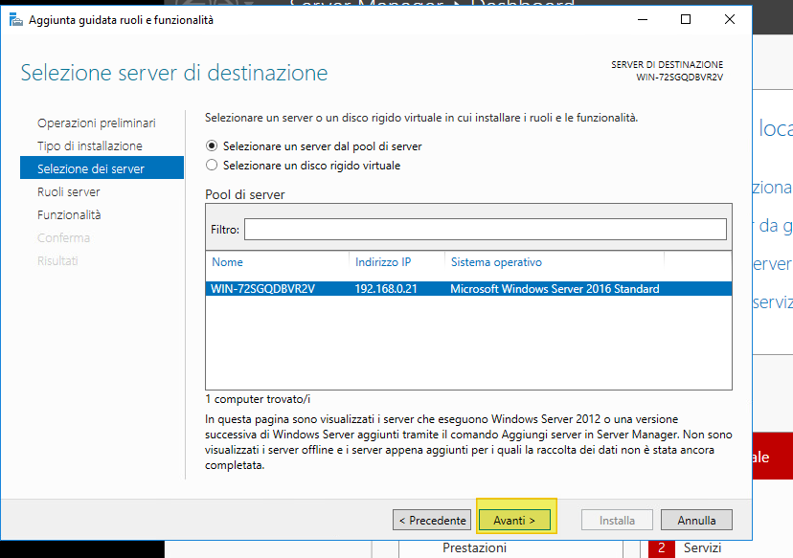793x558 pixels.
Task: Open the 'Funzionalità' step
Action: point(69,214)
